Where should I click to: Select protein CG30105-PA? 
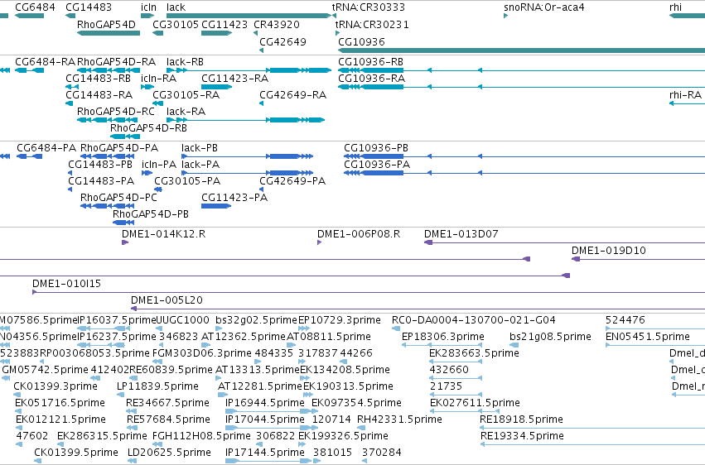point(187,181)
